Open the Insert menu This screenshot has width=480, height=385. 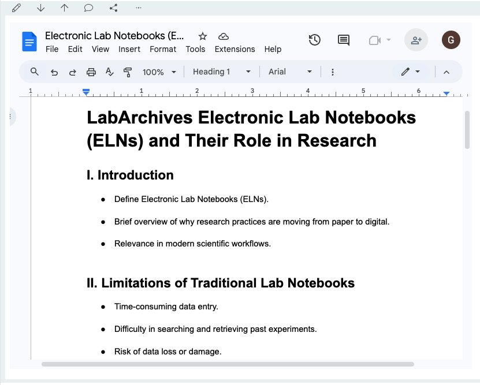point(129,49)
